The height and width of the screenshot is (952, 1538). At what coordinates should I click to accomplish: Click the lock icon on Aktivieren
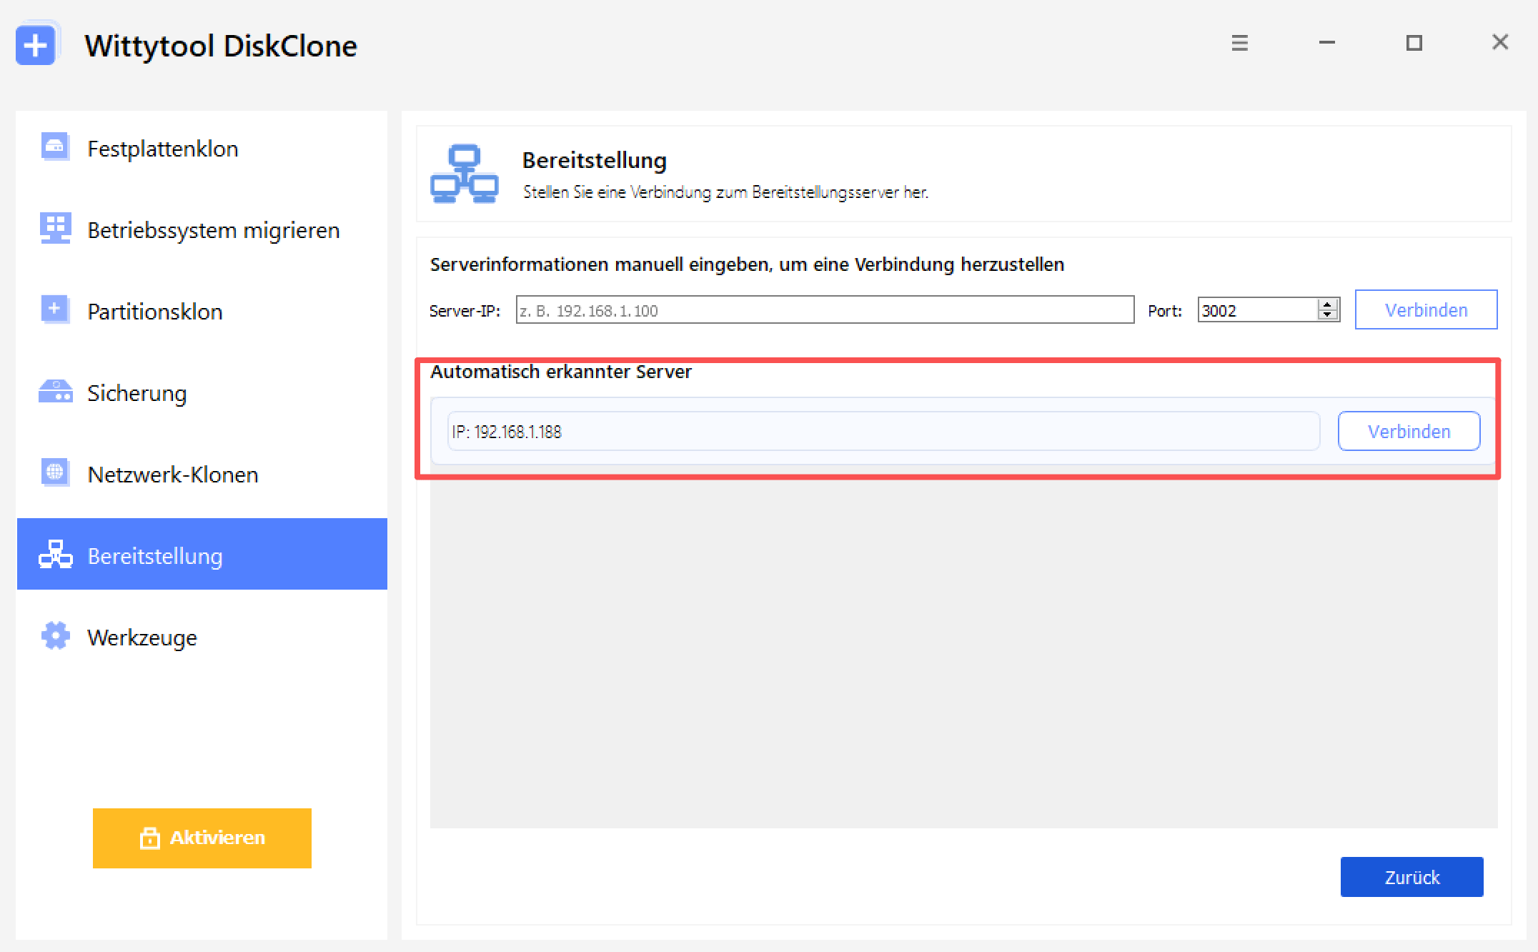(150, 838)
